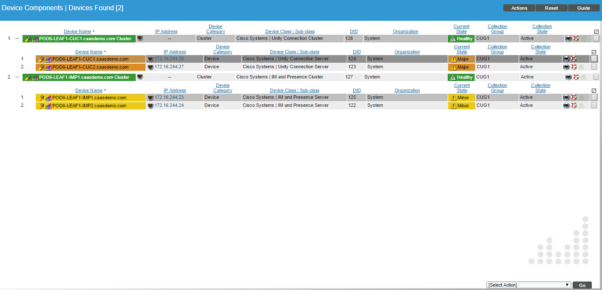Click the Go button

pos(582,285)
